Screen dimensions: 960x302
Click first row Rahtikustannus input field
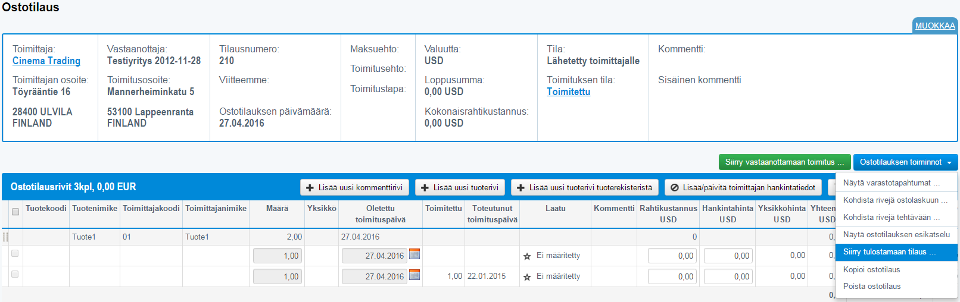point(672,256)
